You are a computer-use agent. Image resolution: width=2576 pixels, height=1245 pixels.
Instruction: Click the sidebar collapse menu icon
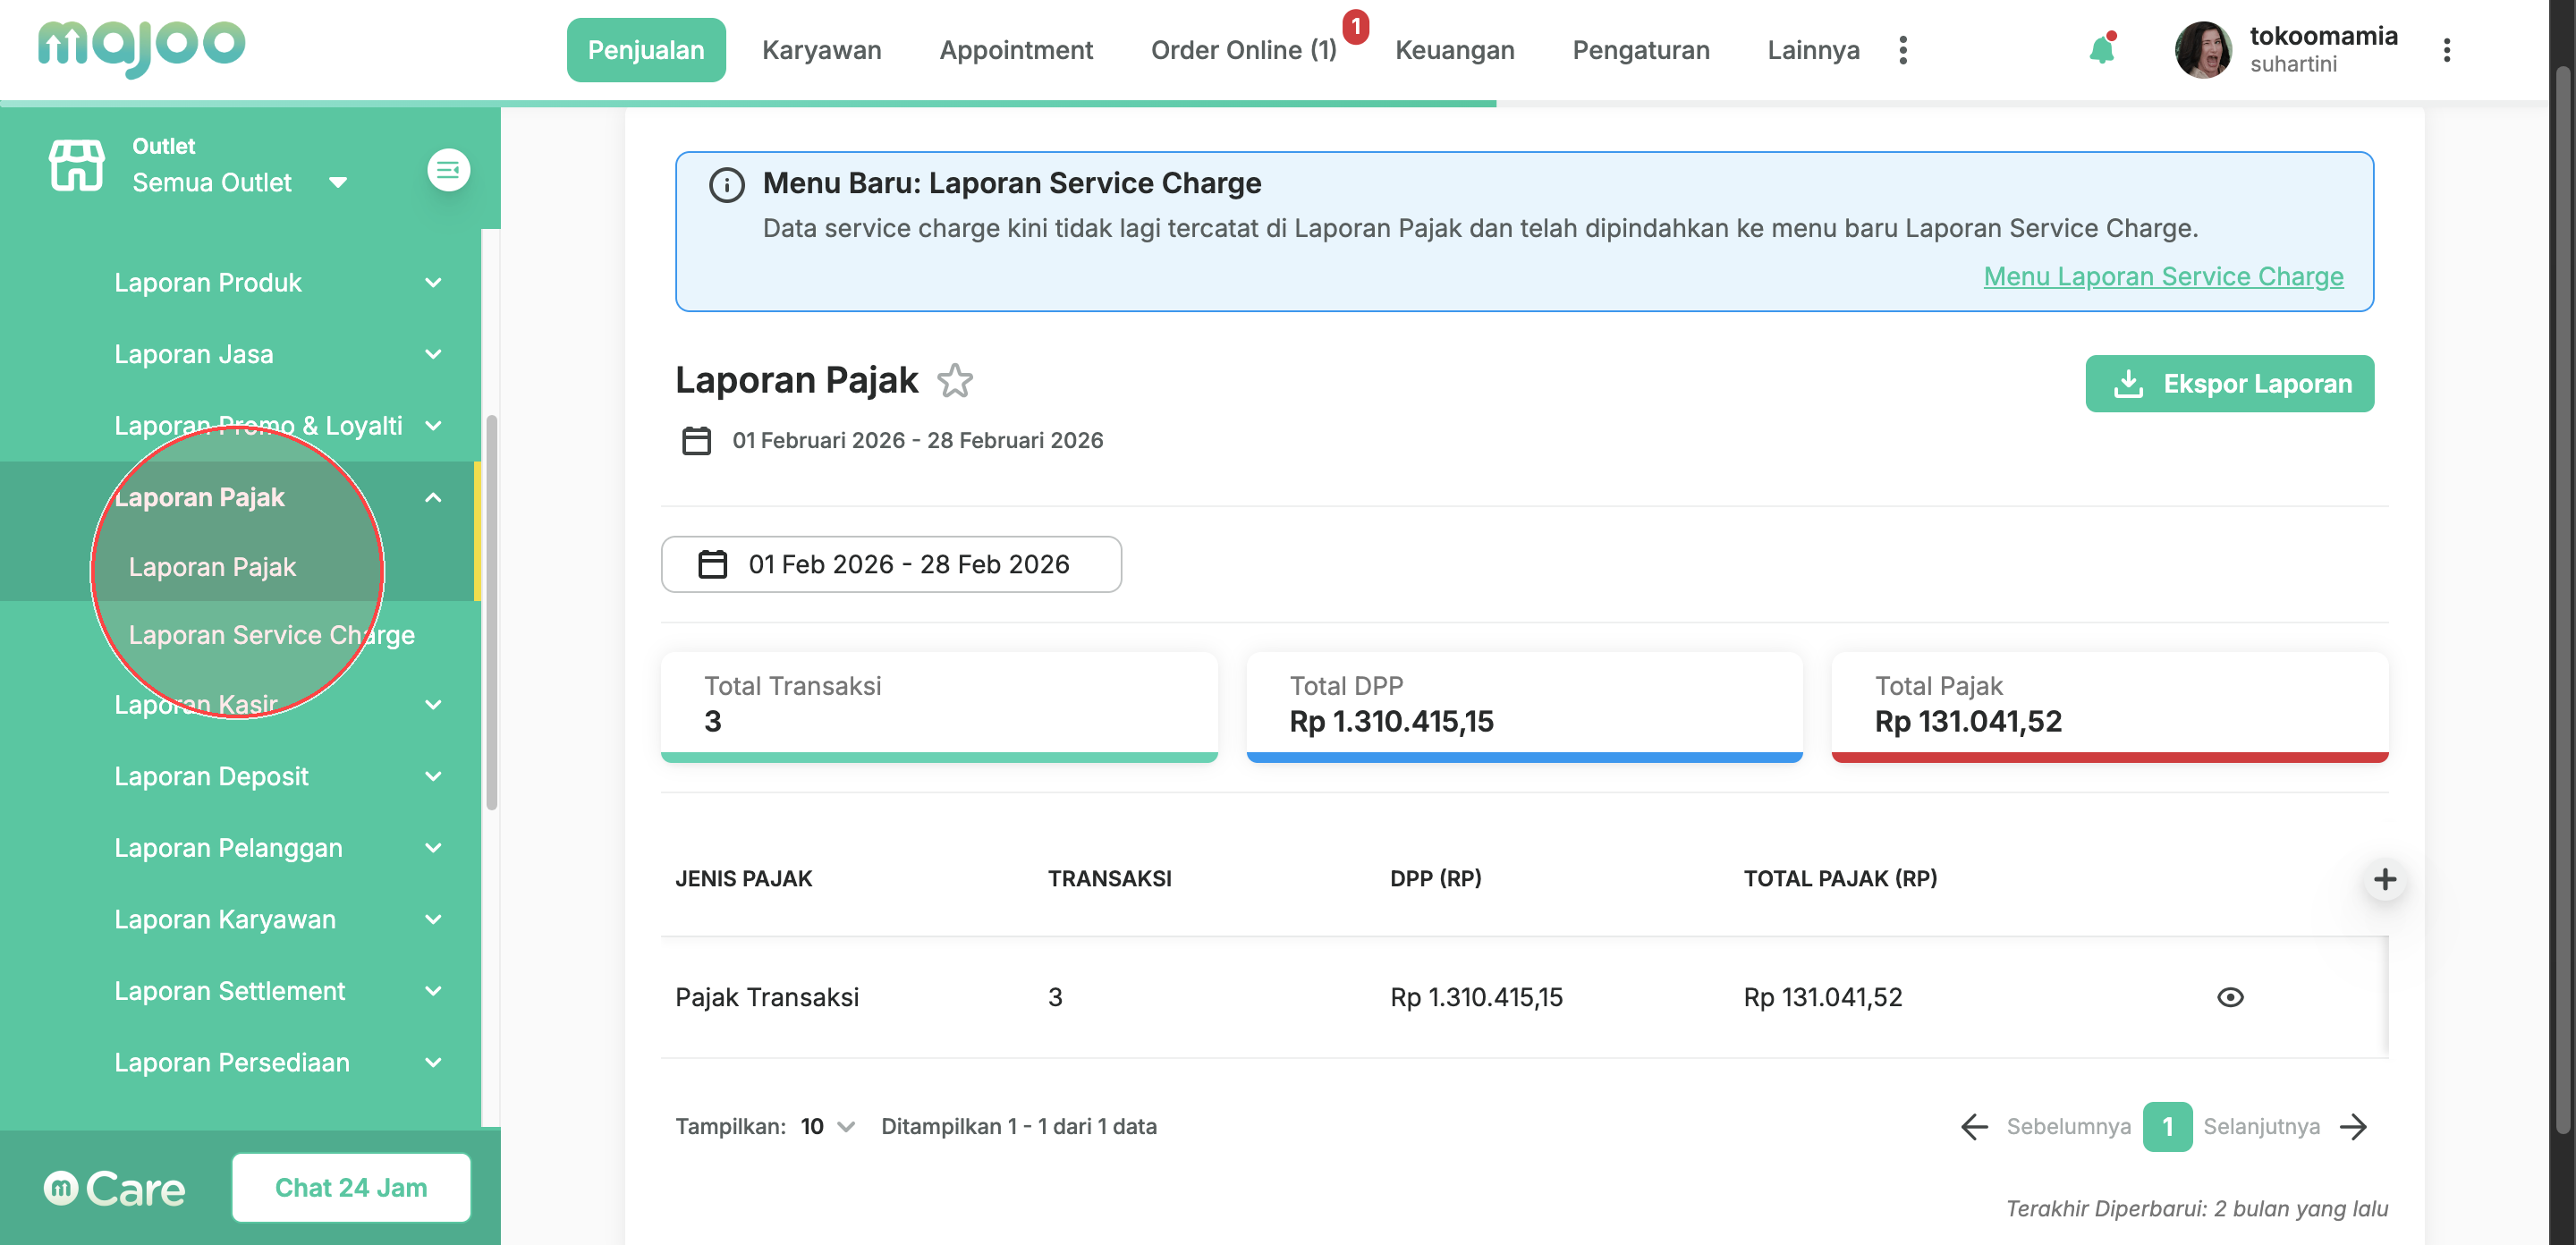click(448, 170)
